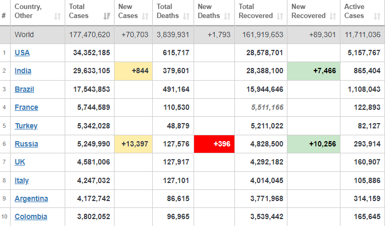Select Argentina active cases 314,159
The width and height of the screenshot is (385, 226).
tap(367, 199)
